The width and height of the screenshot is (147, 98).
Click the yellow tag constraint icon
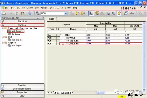[x=97, y=13]
